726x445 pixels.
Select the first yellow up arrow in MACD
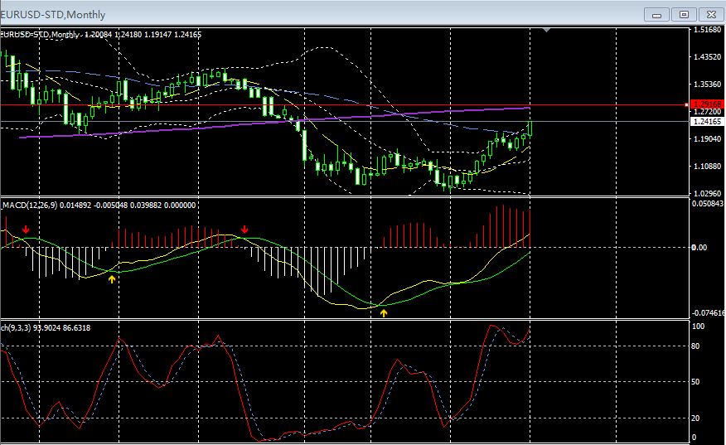pyautogui.click(x=112, y=279)
